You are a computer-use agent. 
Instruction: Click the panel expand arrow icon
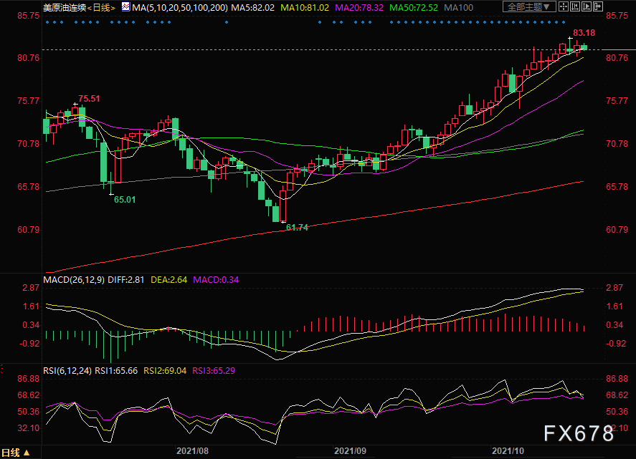click(597, 7)
